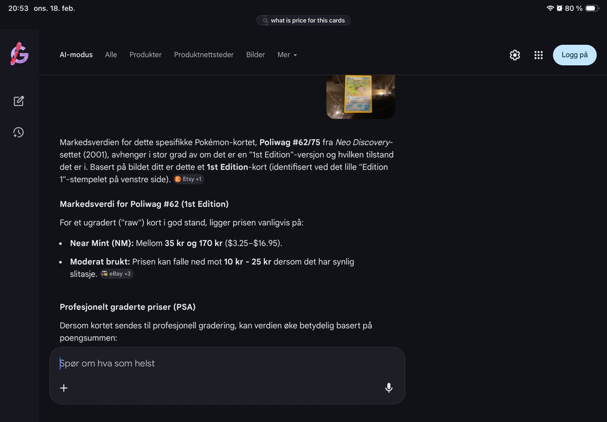Click the Google logo icon
Viewport: 607px width, 422px height.
pyautogui.click(x=20, y=54)
